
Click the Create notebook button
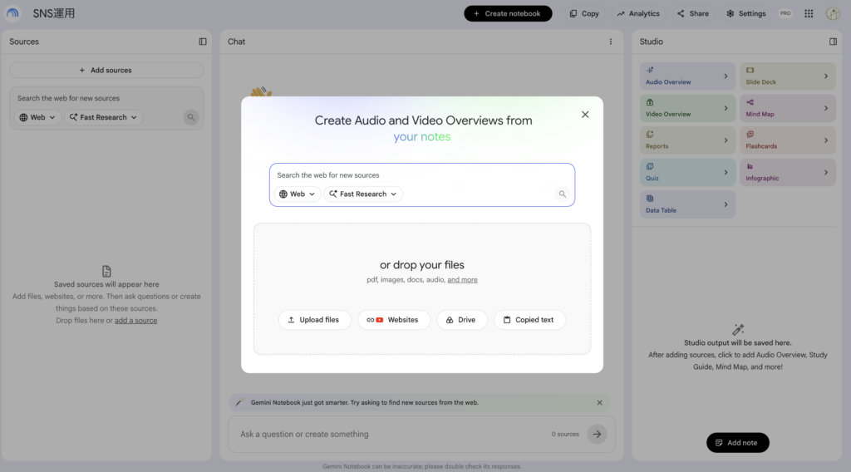pos(508,13)
